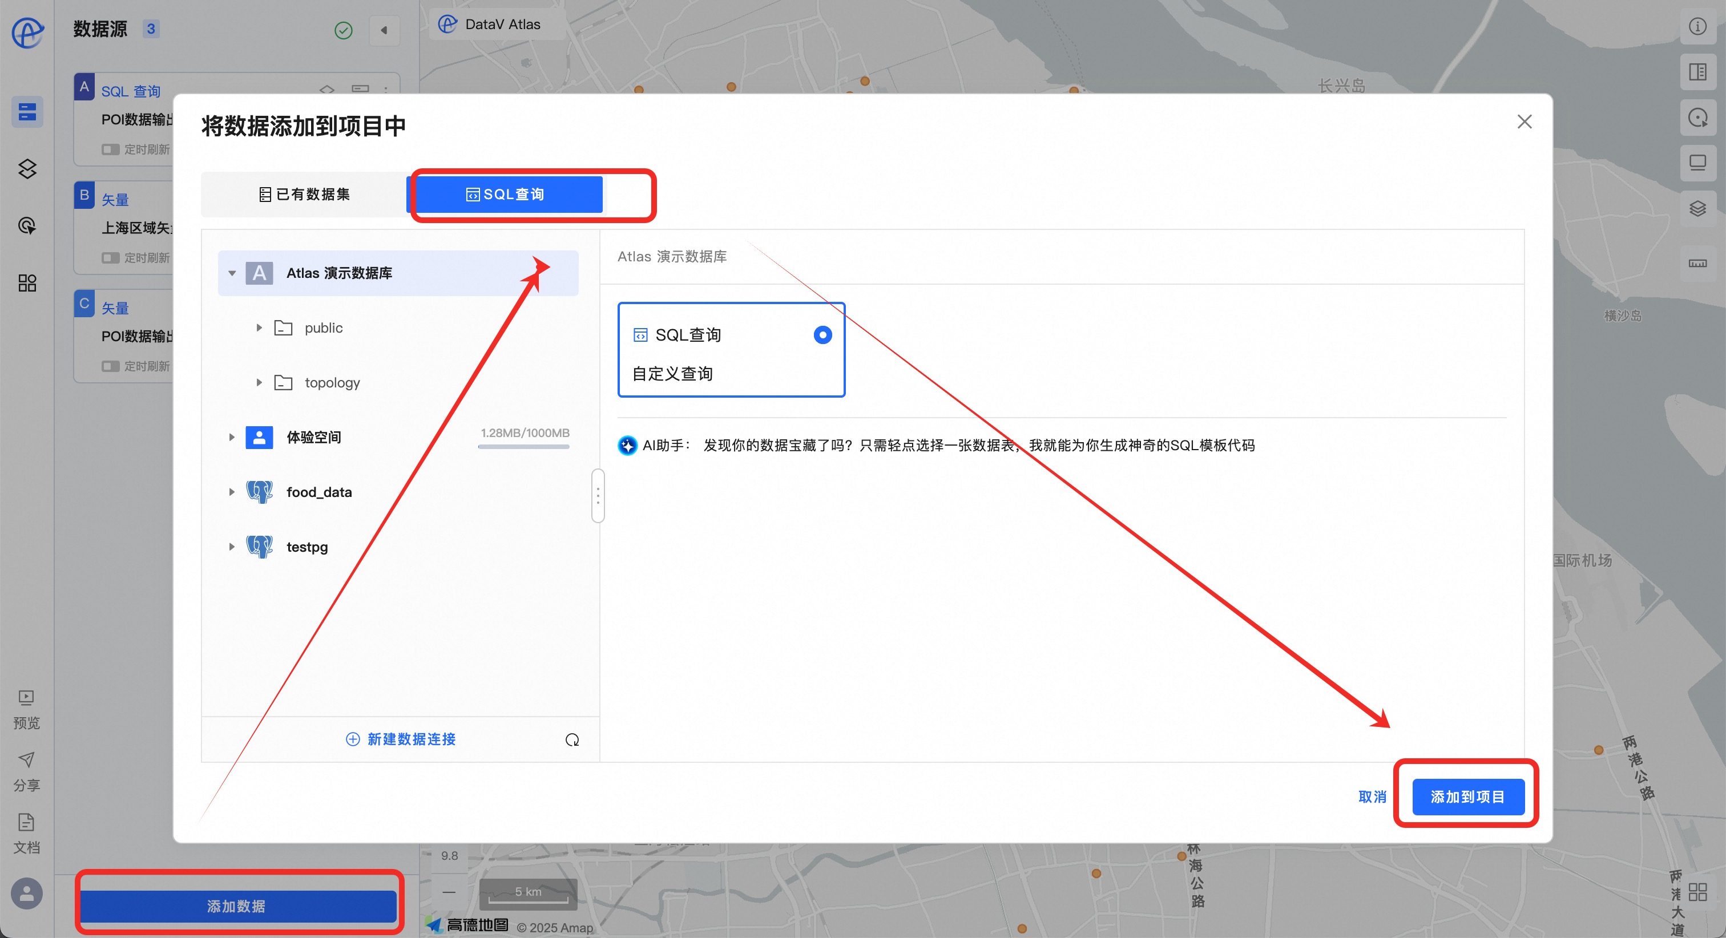Click the grid widgets icon in left sidebar
Viewport: 1726px width, 938px height.
pos(27,283)
